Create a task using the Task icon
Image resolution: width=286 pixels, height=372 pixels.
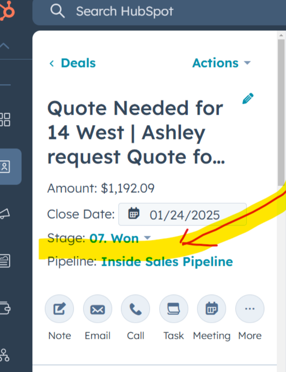click(173, 309)
